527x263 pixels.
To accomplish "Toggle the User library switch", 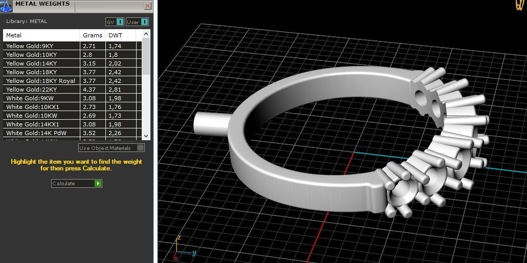I will [137, 22].
